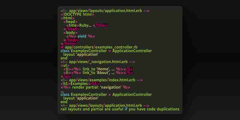Click the last line about rail layouts and partial

(120, 109)
